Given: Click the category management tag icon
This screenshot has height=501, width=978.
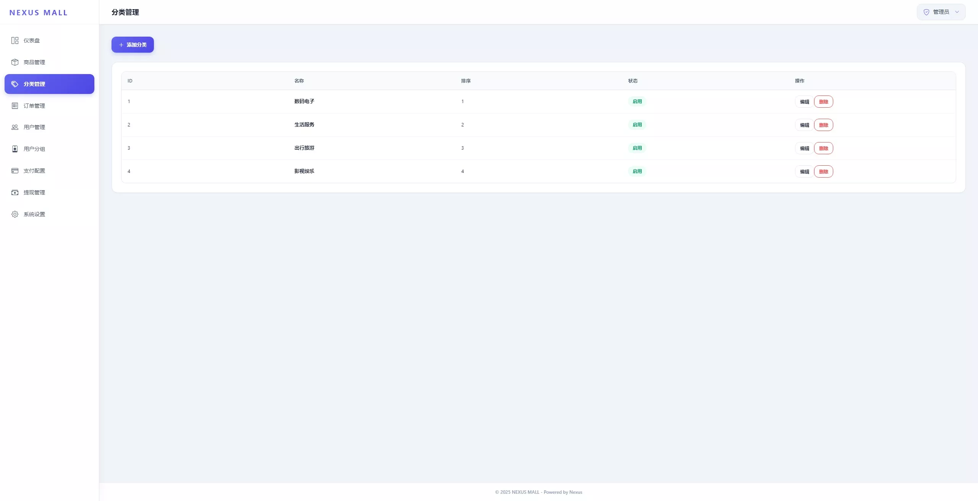Looking at the screenshot, I should click(15, 84).
